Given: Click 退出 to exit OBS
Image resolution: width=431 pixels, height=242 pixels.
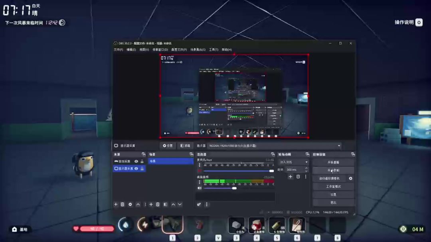Looking at the screenshot, I should (x=333, y=203).
